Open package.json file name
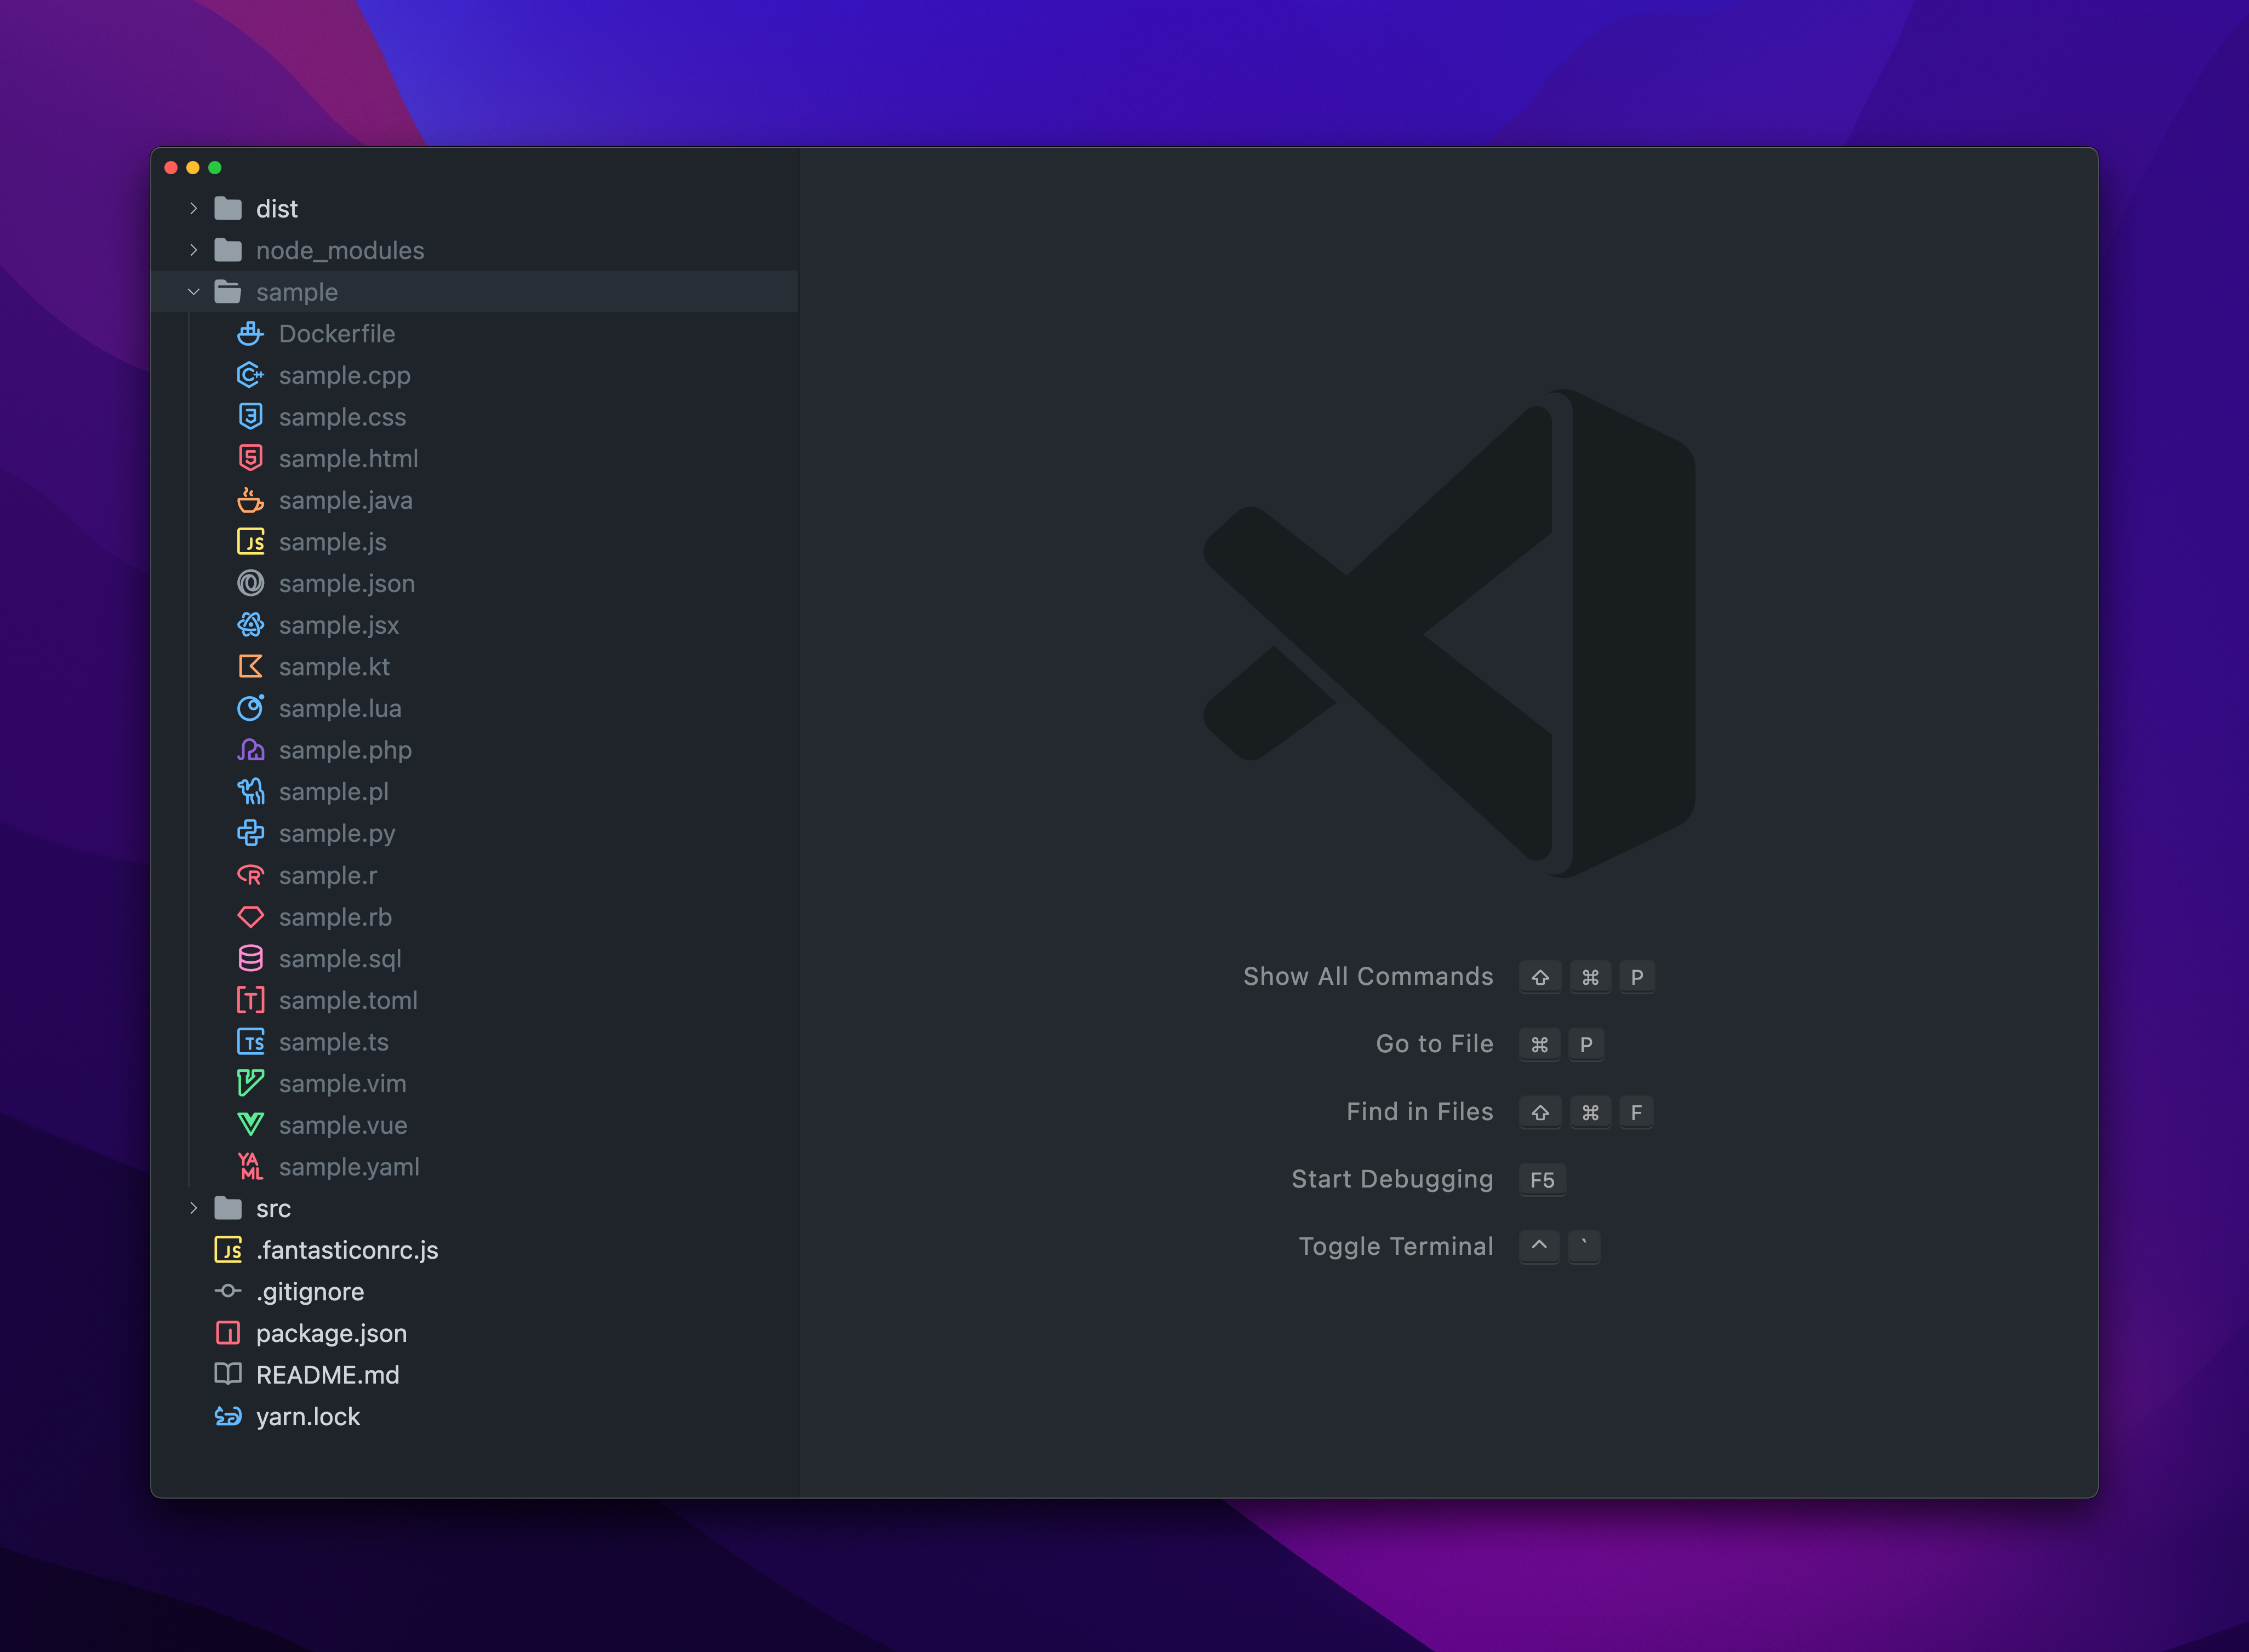 (331, 1333)
